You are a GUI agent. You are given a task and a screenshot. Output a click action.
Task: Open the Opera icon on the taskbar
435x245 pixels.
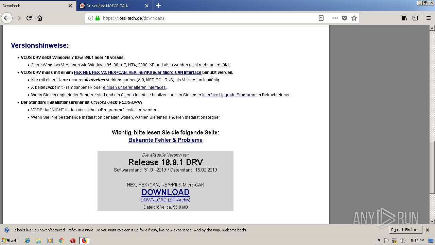click(x=73, y=241)
